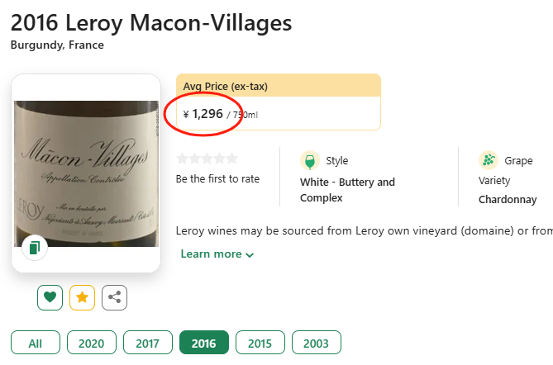
Task: Click the image gallery icon on bottle photo
Action: click(34, 247)
